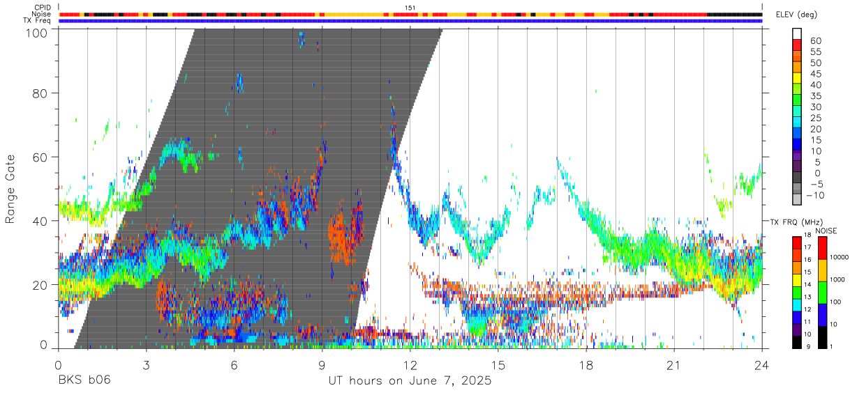Click the 'NOISE' legend title
This screenshot has width=857, height=395.
[x=826, y=231]
